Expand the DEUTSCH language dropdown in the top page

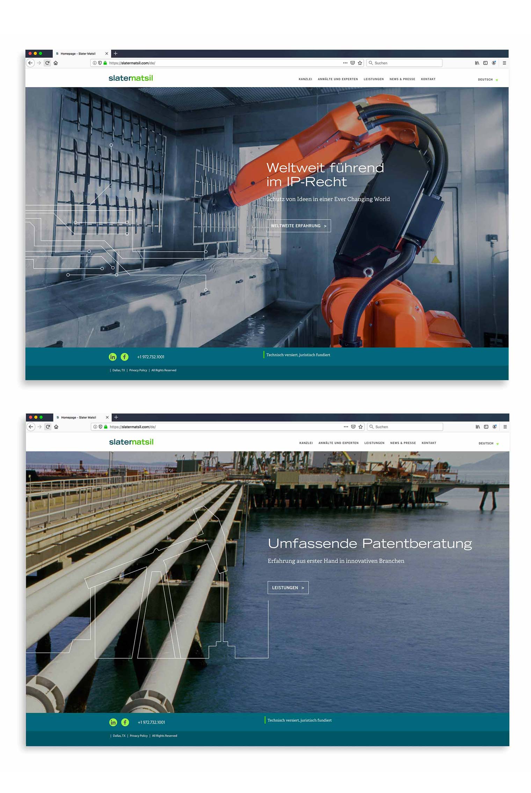(488, 79)
